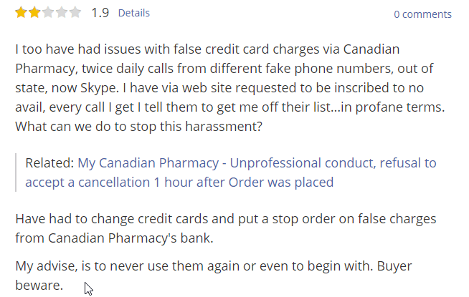The width and height of the screenshot is (469, 297).
Task: Select the fifth gray rating star
Action: 75,13
